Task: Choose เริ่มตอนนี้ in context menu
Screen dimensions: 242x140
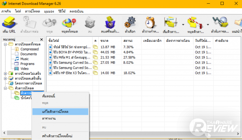Action: [60, 96]
